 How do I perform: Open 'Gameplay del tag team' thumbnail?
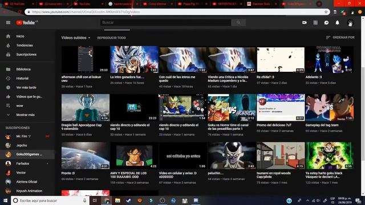[x=330, y=108]
